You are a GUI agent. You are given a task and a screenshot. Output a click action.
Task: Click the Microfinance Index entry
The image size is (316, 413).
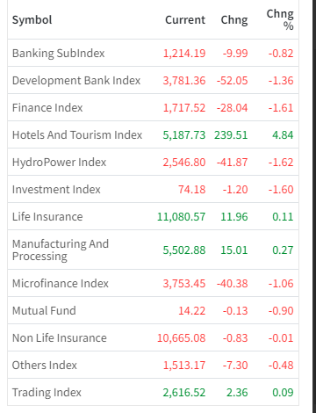coord(61,284)
